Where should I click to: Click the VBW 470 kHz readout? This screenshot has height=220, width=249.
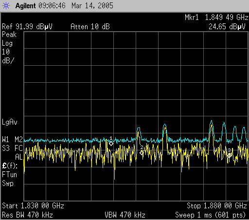click(x=125, y=215)
